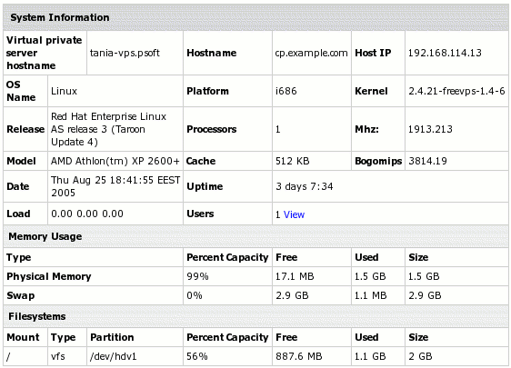
Task: Select the tania-vps.psoft hostname value
Action: [125, 53]
